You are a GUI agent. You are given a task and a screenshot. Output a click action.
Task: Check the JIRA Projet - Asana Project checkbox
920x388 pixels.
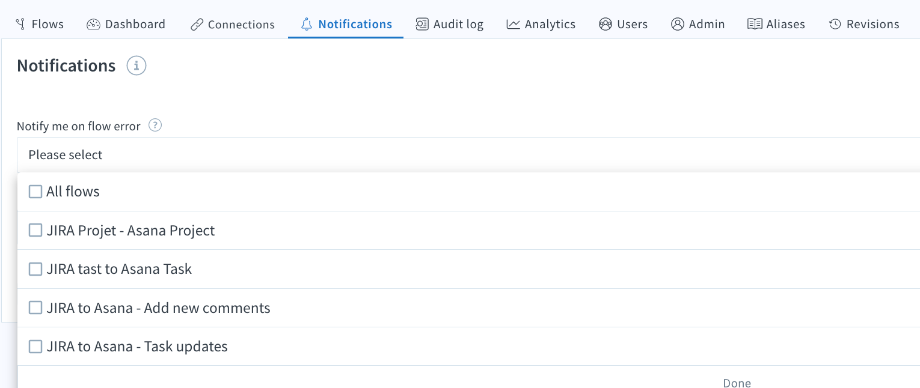[35, 230]
